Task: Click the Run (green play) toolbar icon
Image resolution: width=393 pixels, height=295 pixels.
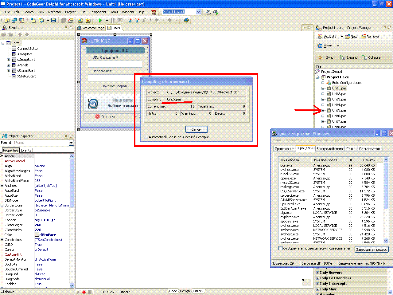Action: pyautogui.click(x=100, y=20)
